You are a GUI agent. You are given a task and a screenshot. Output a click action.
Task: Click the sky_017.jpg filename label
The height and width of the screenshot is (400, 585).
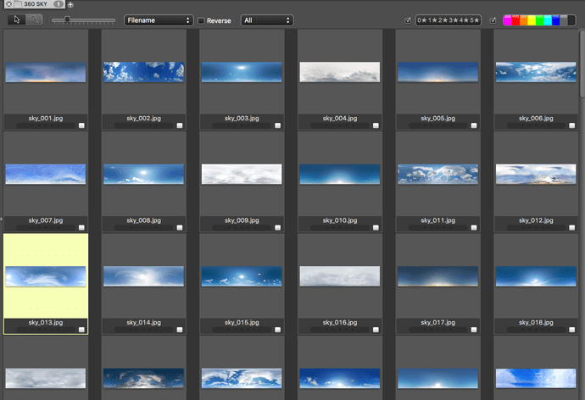[x=438, y=323]
